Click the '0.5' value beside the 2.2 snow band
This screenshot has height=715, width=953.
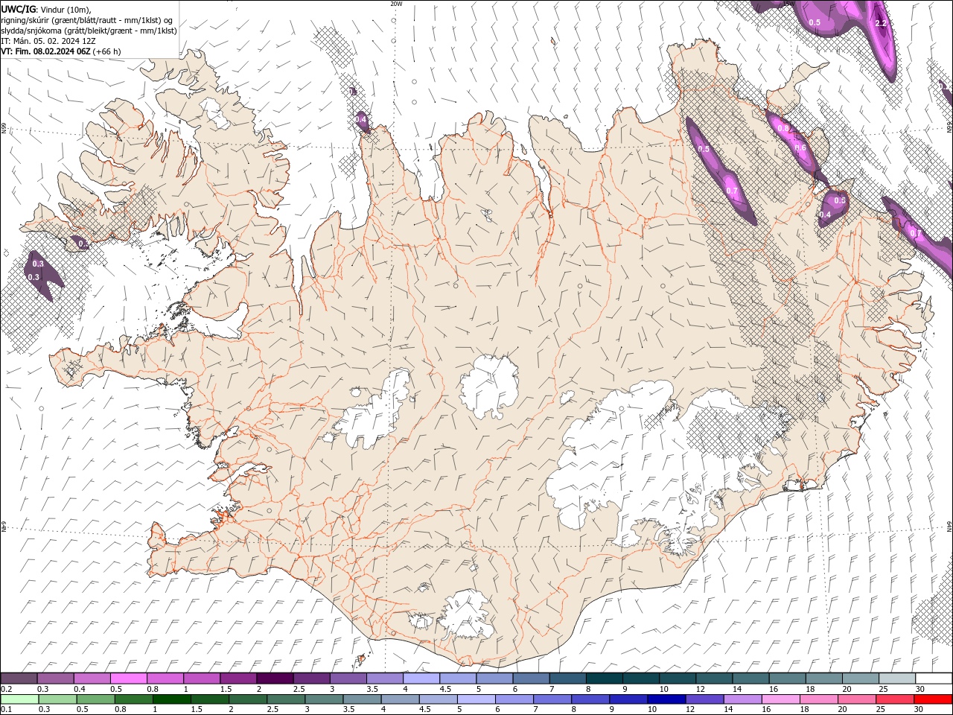(x=815, y=22)
